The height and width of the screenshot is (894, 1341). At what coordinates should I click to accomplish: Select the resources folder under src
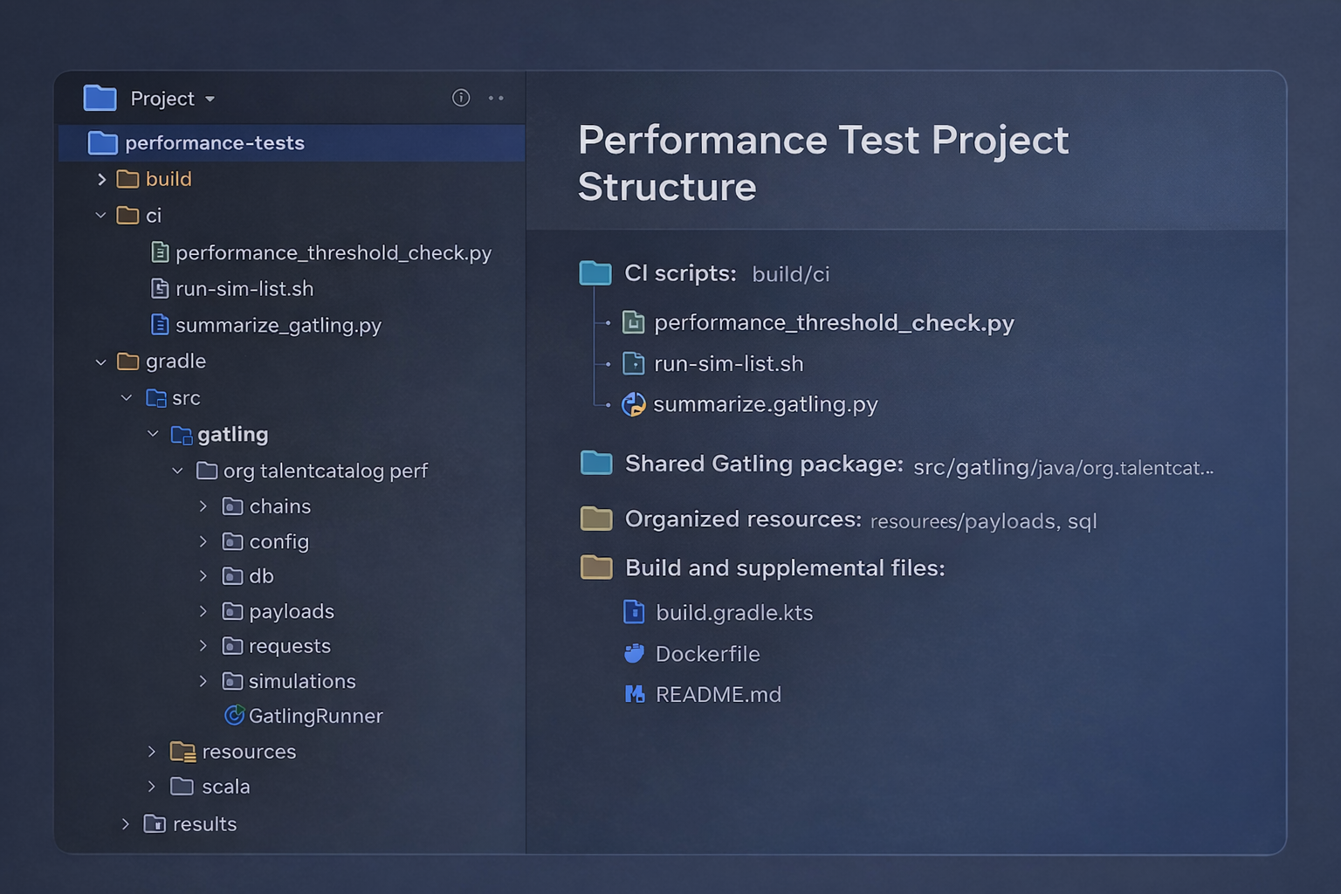[249, 751]
